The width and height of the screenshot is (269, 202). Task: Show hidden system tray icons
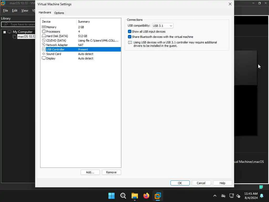point(215,196)
